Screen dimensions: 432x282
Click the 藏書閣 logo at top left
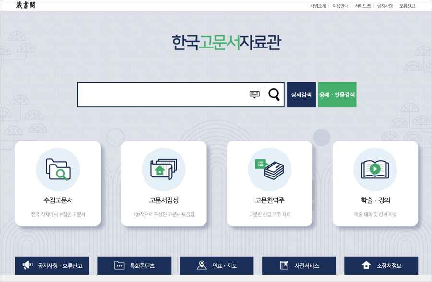(25, 5)
